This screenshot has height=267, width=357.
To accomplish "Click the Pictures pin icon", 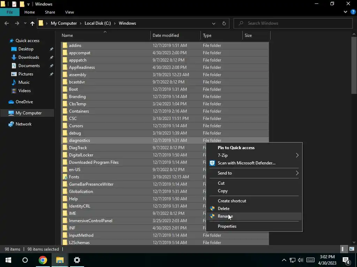I will click(52, 74).
